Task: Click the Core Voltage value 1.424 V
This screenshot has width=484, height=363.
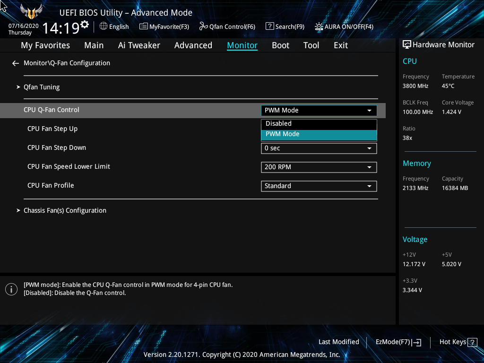Action: [x=451, y=112]
